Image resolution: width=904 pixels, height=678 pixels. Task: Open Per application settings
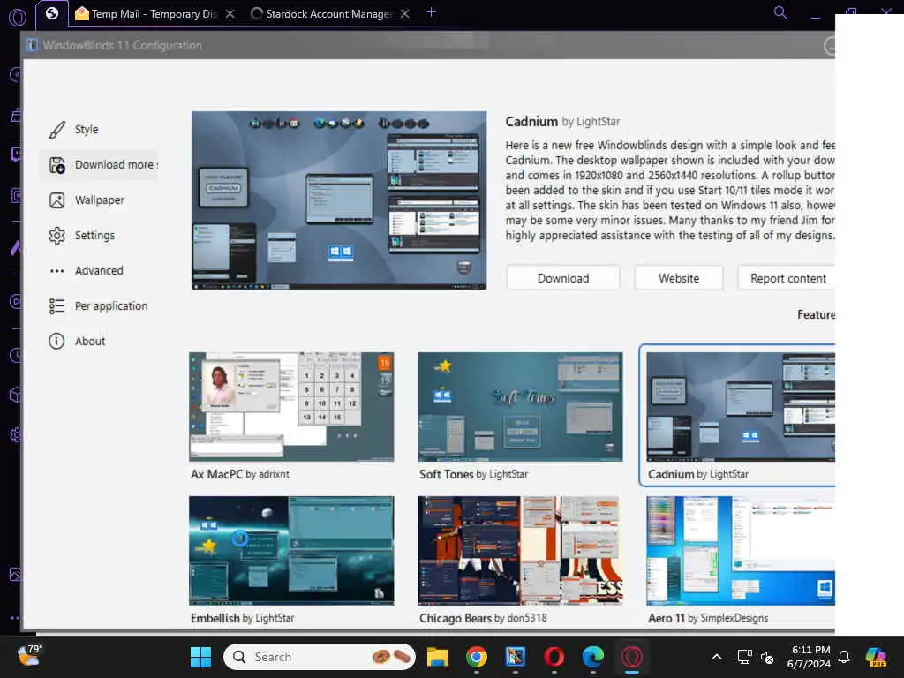point(98,305)
